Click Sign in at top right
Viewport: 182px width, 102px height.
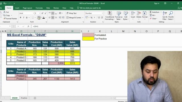click(157, 3)
